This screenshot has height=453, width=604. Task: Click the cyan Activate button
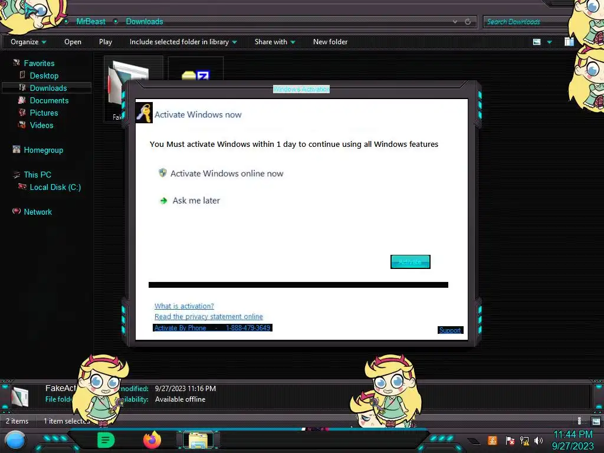click(x=411, y=262)
